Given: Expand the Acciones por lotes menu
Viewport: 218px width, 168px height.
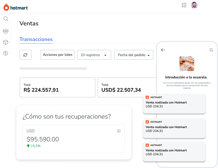Looking at the screenshot, I should [58, 55].
